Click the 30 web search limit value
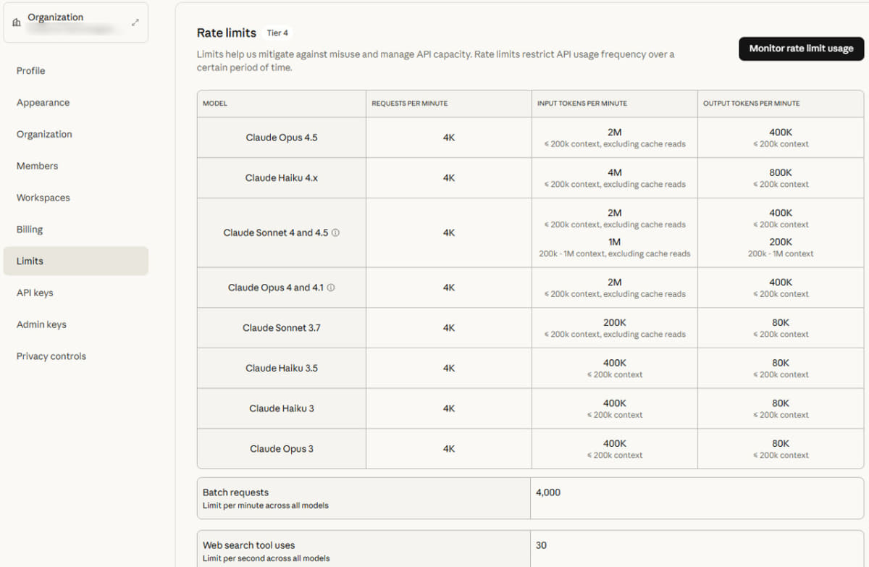This screenshot has height=567, width=869. 541,545
